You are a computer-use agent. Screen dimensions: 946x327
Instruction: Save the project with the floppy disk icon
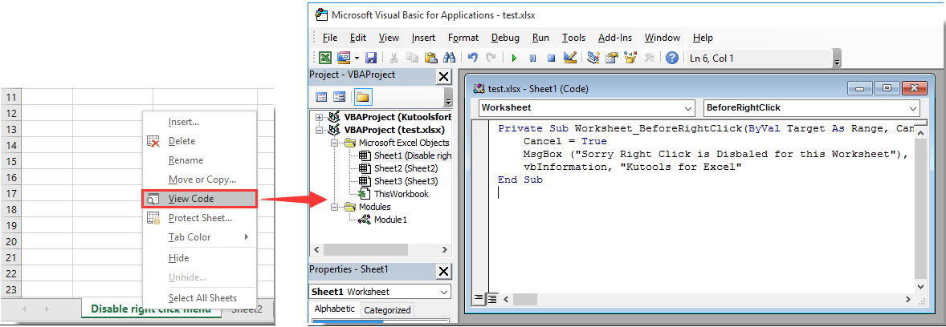(371, 58)
